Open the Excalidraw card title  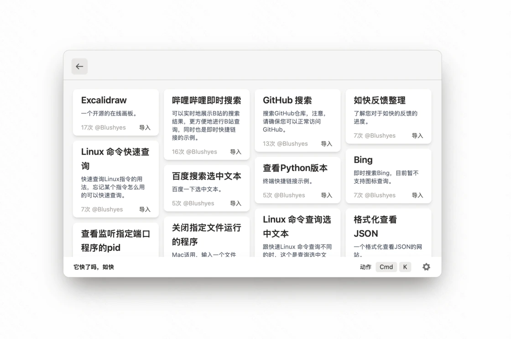[104, 100]
